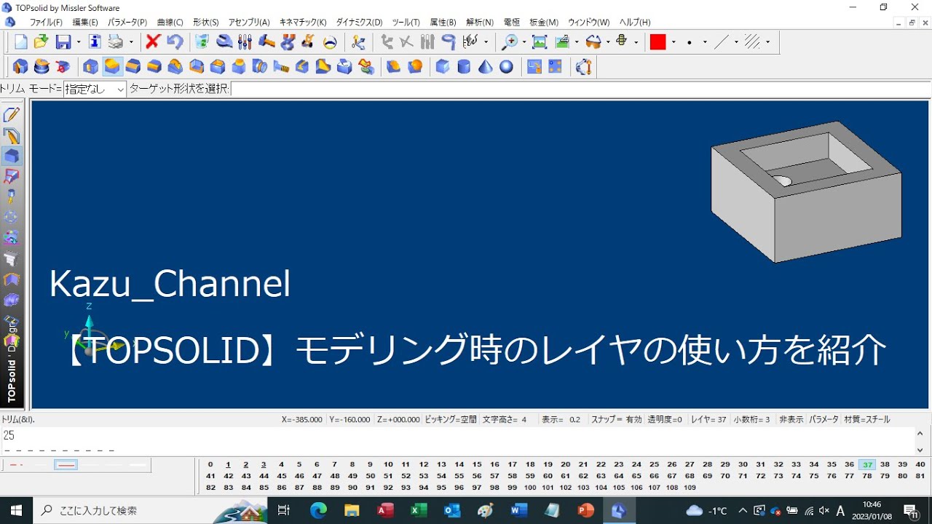Click the zoom-to-fit view icon
This screenshot has width=932, height=524.
point(539,42)
